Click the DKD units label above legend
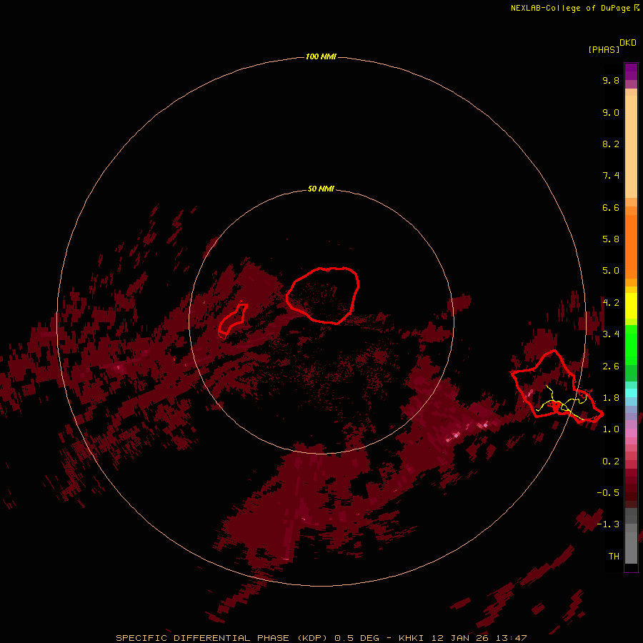Viewport: 643px width, 643px height. [x=628, y=43]
